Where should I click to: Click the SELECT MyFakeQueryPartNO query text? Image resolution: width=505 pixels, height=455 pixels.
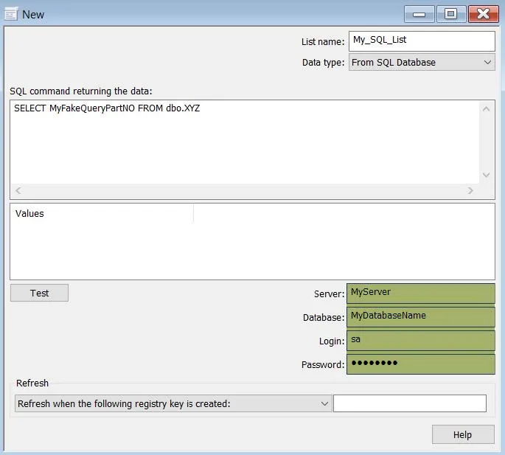pos(107,108)
